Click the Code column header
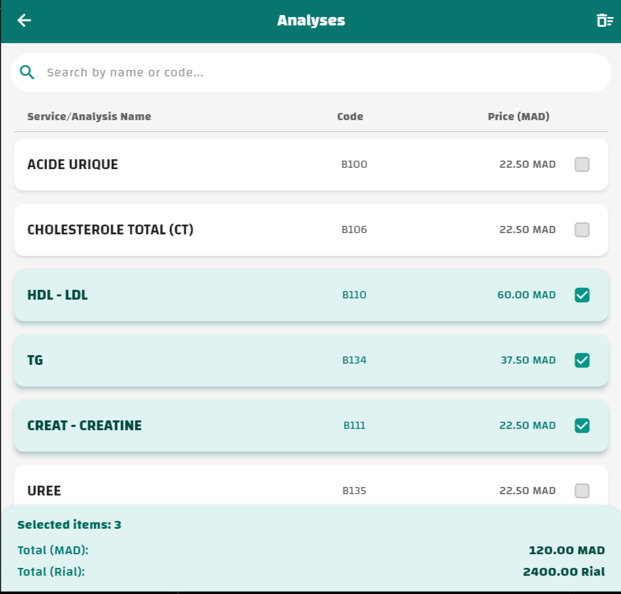 [x=350, y=117]
